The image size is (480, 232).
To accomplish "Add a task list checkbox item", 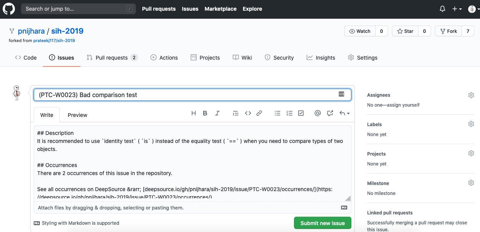I will tap(301, 113).
